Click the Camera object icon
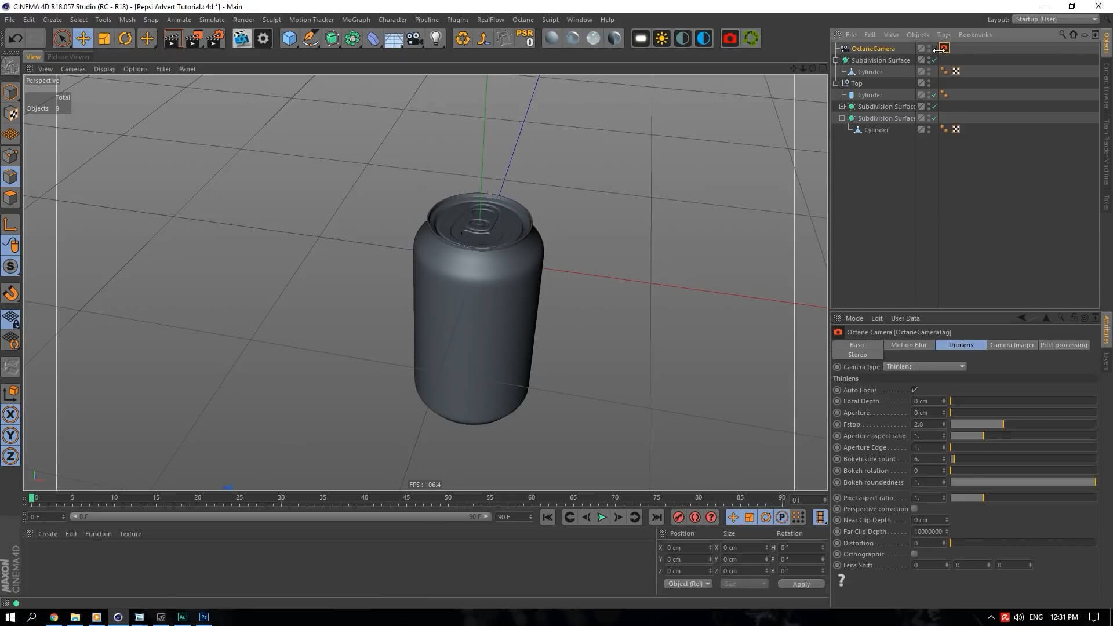 point(414,39)
